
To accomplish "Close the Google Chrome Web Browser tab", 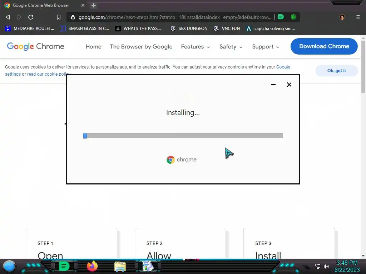I will point(83,5).
